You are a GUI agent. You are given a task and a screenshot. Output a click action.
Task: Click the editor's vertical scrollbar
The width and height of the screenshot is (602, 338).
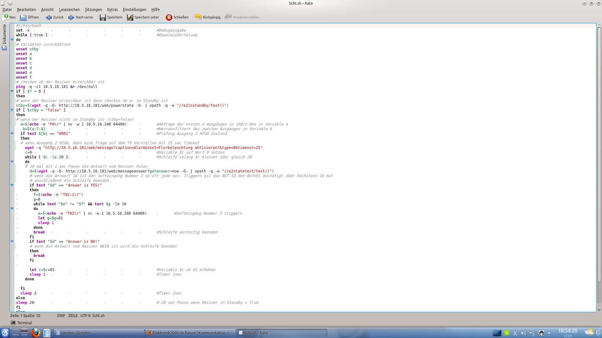coord(599,156)
